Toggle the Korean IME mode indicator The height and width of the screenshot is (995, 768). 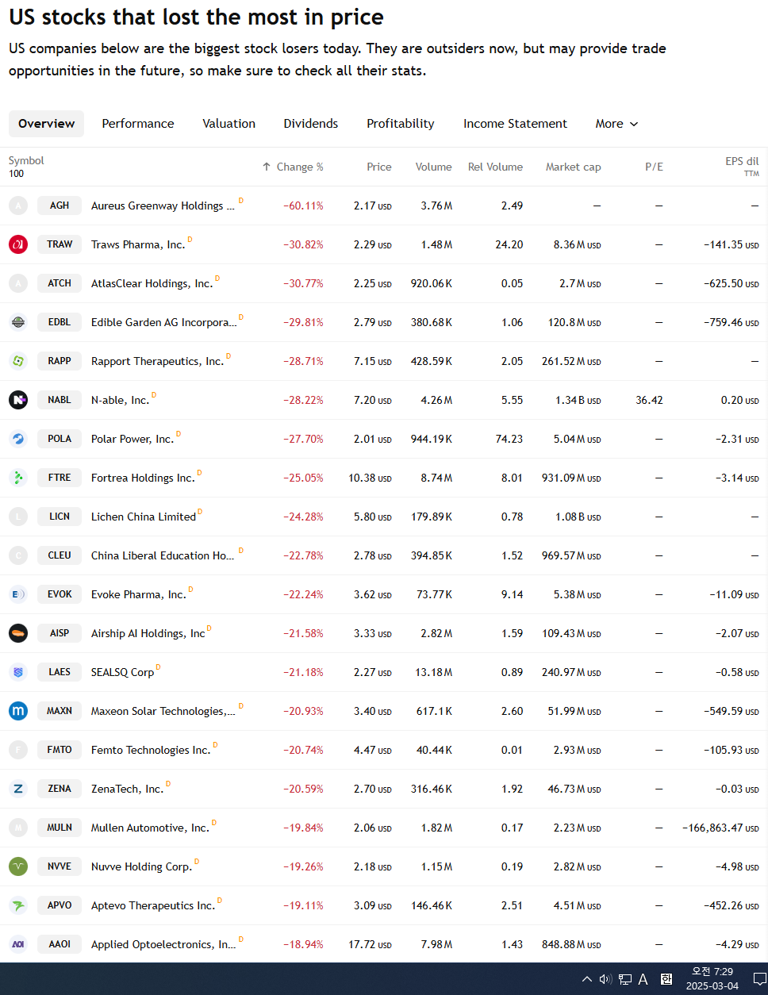(x=666, y=979)
